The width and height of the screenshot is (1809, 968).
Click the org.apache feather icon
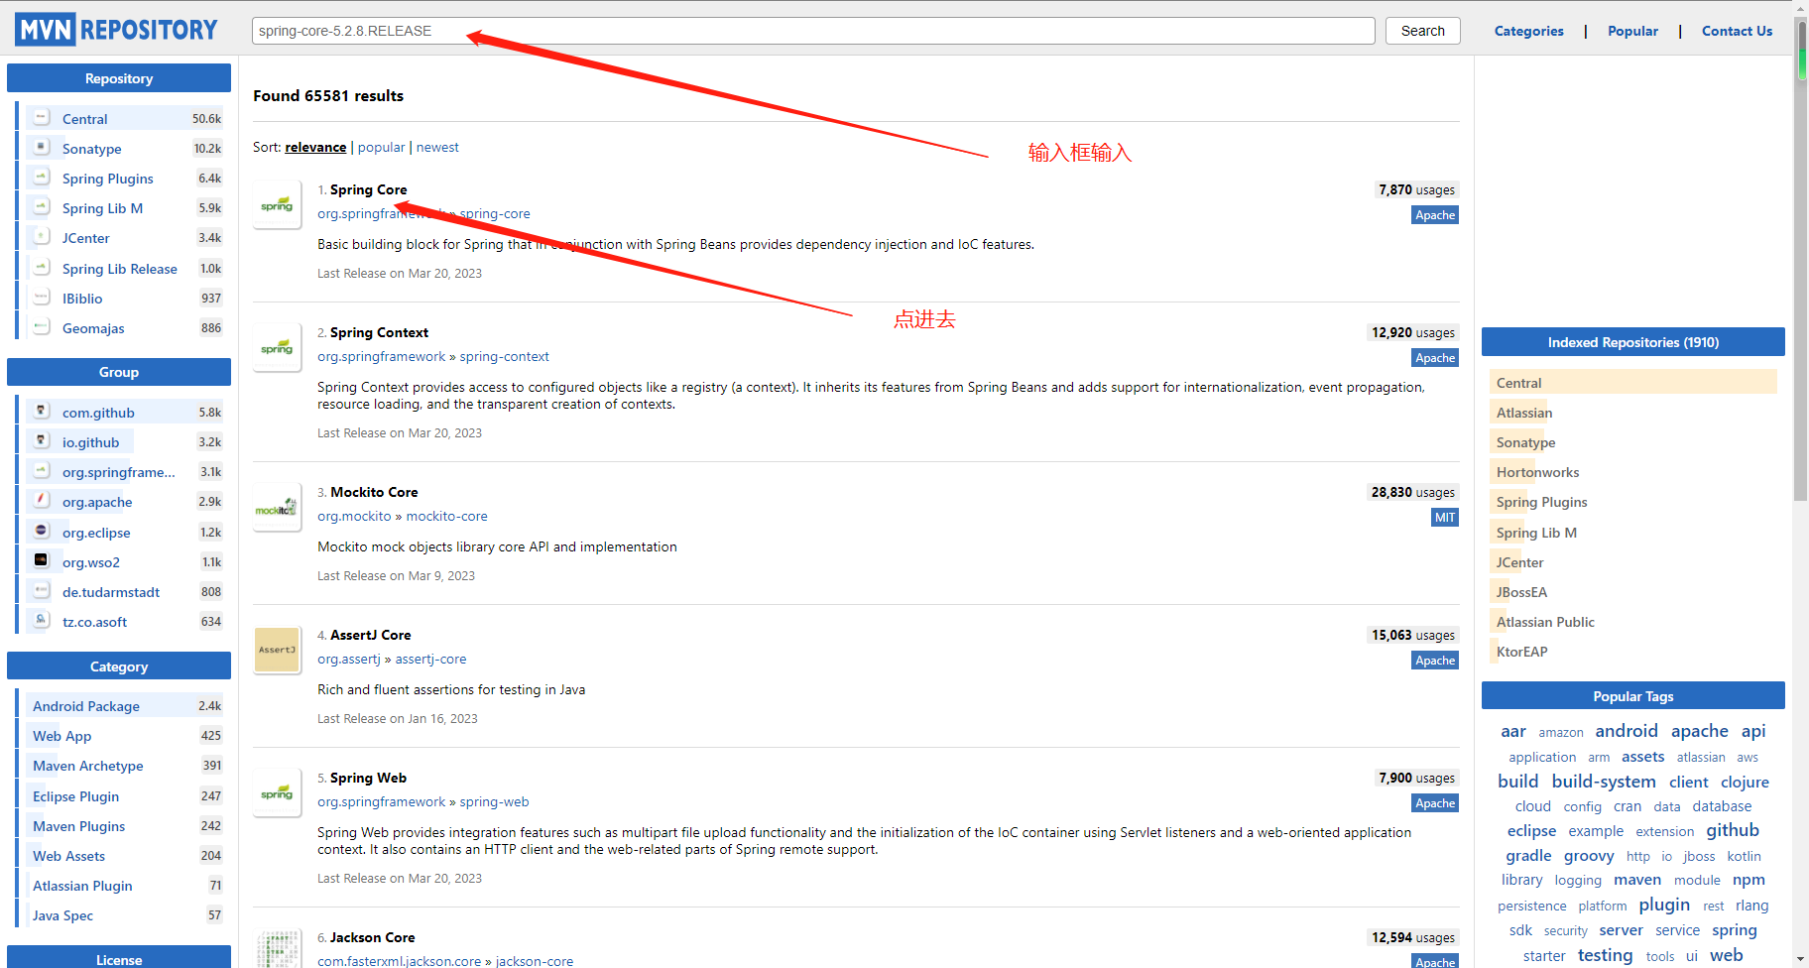click(42, 501)
